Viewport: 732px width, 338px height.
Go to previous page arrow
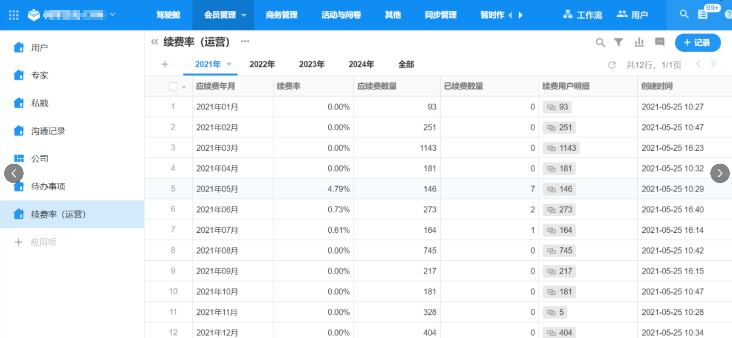(x=698, y=64)
